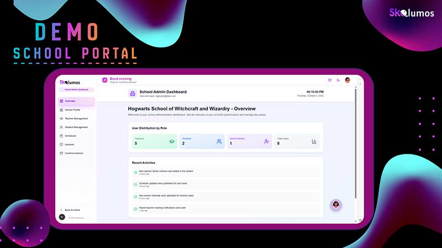Screen dimensions: 442x248
Task: Click the Skolumos logo in the sidebar
Action: (69, 82)
